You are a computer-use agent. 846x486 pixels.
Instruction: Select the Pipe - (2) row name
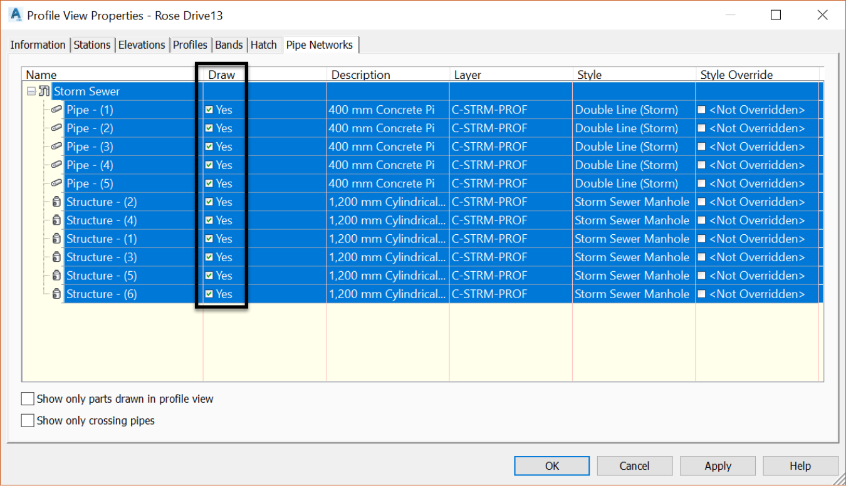90,128
